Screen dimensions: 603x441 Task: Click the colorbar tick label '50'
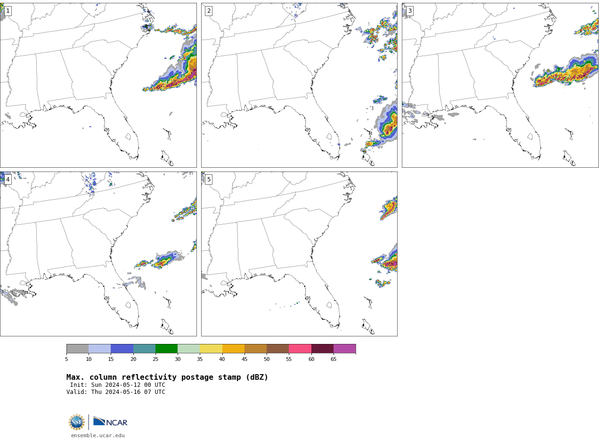[267, 359]
